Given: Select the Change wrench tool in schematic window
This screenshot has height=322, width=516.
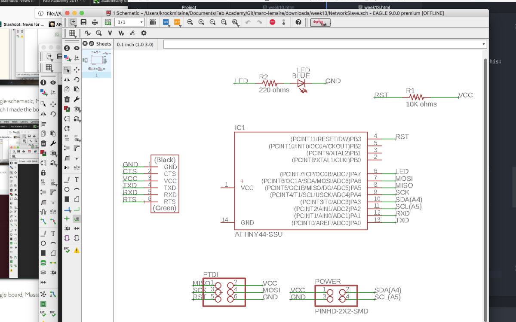Looking at the screenshot, I should (77, 99).
